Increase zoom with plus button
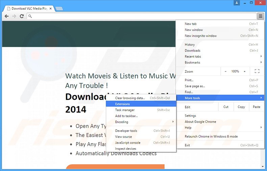Screen dimensions: 267x171 tap(244, 71)
